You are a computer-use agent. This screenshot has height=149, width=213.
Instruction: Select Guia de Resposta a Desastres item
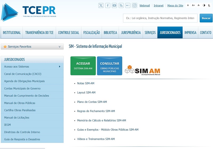tap(32, 139)
